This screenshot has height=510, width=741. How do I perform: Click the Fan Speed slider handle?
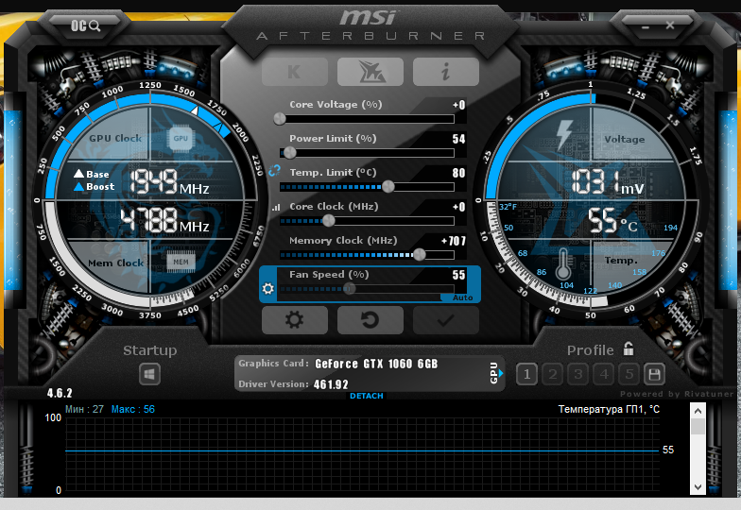pyautogui.click(x=350, y=288)
